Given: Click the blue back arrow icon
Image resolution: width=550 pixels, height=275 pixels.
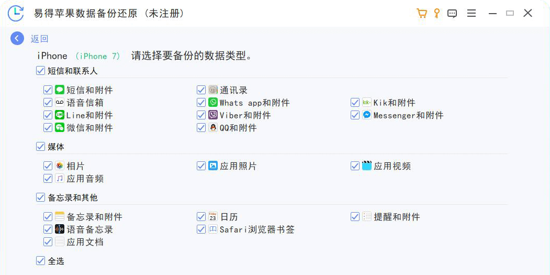Looking at the screenshot, I should pyautogui.click(x=17, y=38).
